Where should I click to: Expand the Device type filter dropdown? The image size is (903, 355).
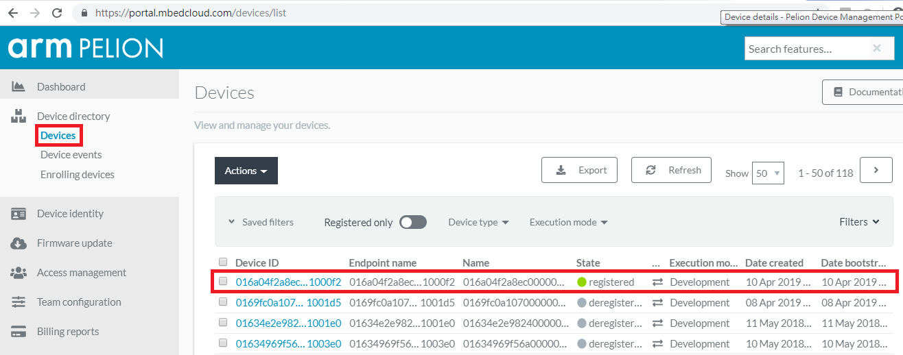pos(478,222)
